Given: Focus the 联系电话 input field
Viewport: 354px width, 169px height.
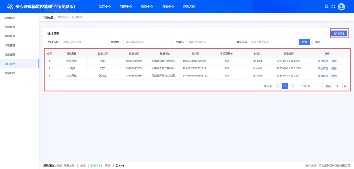Looking at the screenshot, I should (273, 42).
